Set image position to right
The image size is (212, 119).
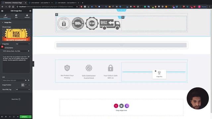coord(29,85)
